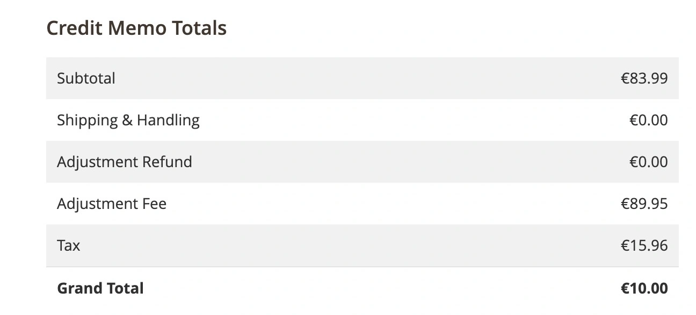The image size is (696, 315).
Task: Click the Credit Memo Totals heading
Action: [x=136, y=28]
